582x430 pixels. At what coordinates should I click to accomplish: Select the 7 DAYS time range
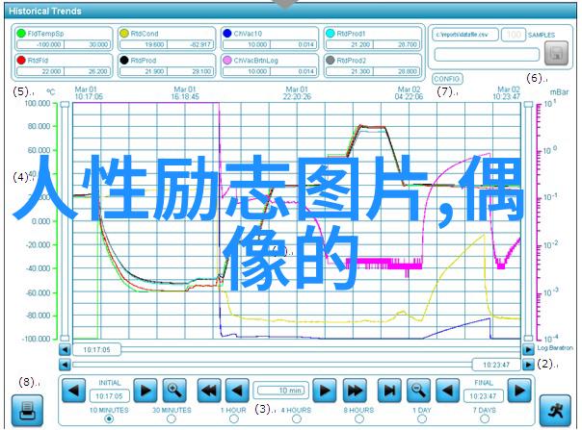pyautogui.click(x=485, y=418)
